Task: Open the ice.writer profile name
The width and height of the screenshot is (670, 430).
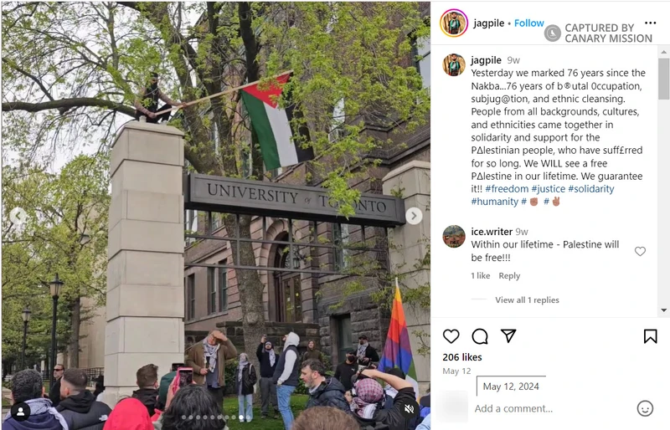Action: click(x=492, y=232)
